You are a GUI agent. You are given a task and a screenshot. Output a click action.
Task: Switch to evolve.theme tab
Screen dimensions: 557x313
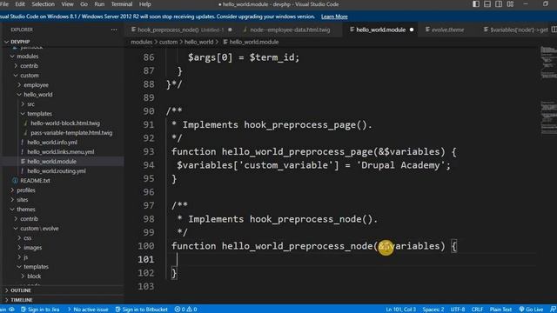[447, 30]
